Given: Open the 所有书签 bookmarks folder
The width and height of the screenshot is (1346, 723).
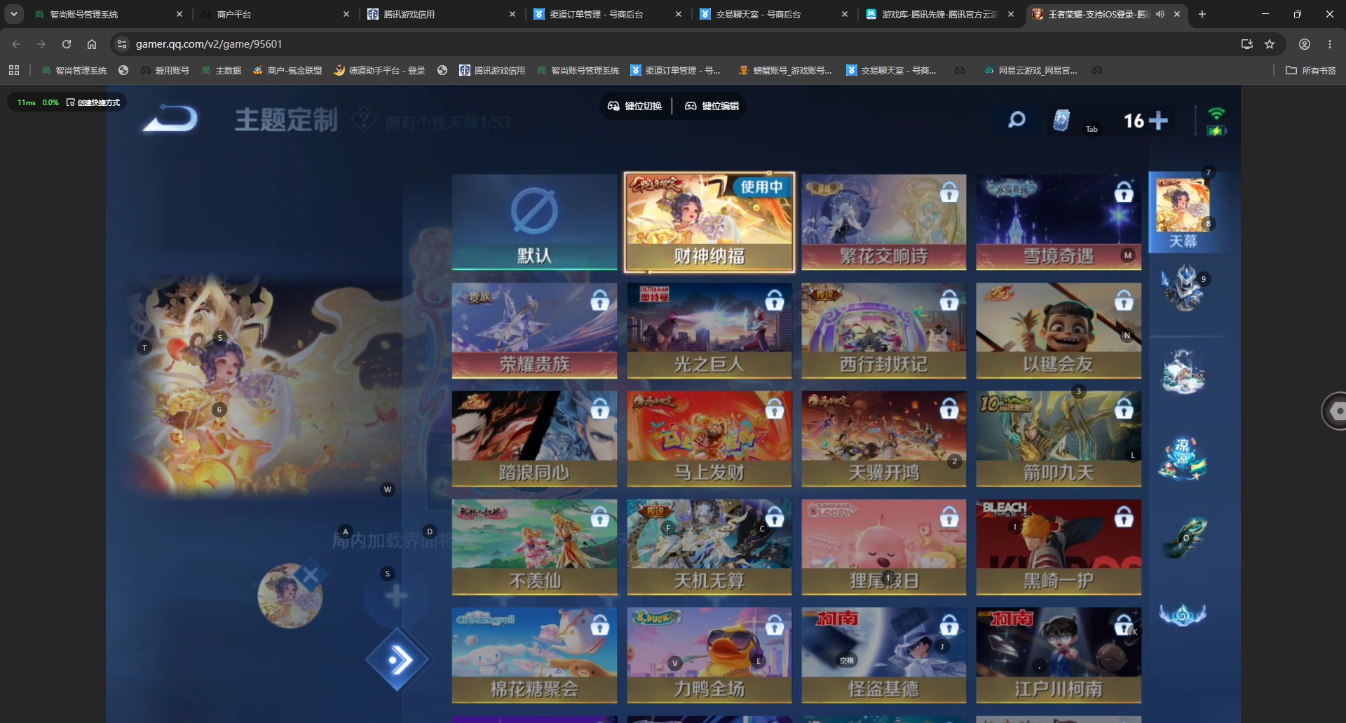Looking at the screenshot, I should (1311, 70).
